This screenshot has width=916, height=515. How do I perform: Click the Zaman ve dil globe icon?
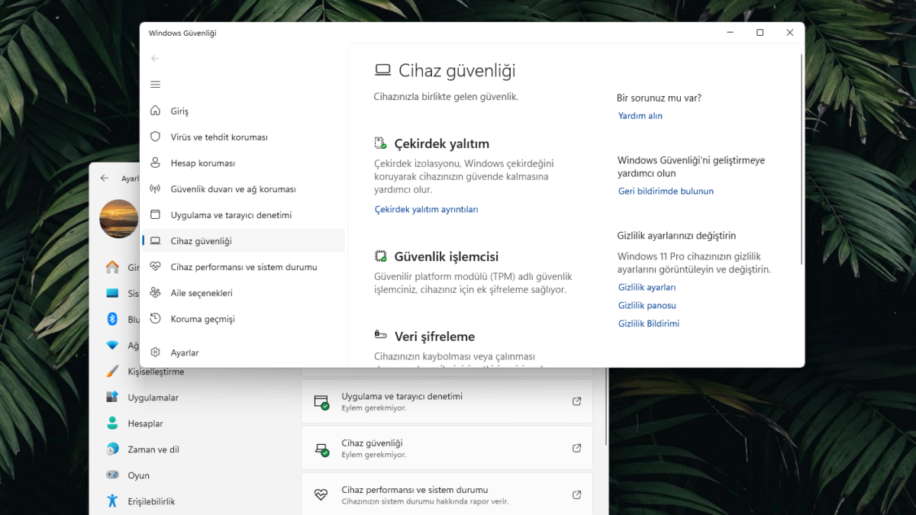pyautogui.click(x=112, y=449)
